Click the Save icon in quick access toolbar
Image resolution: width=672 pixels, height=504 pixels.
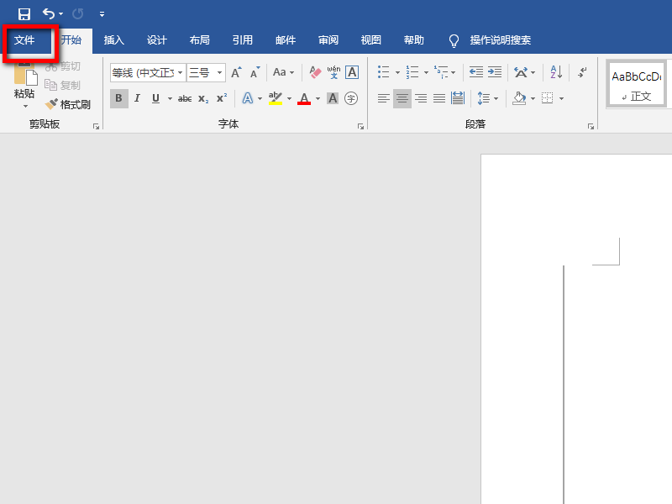click(24, 14)
